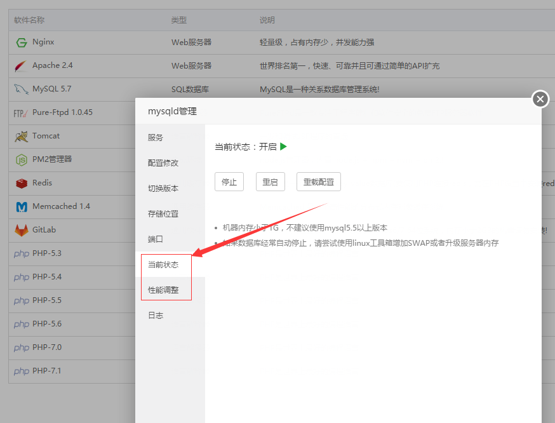Click the 类型 column header
555x423 pixels.
(x=179, y=20)
